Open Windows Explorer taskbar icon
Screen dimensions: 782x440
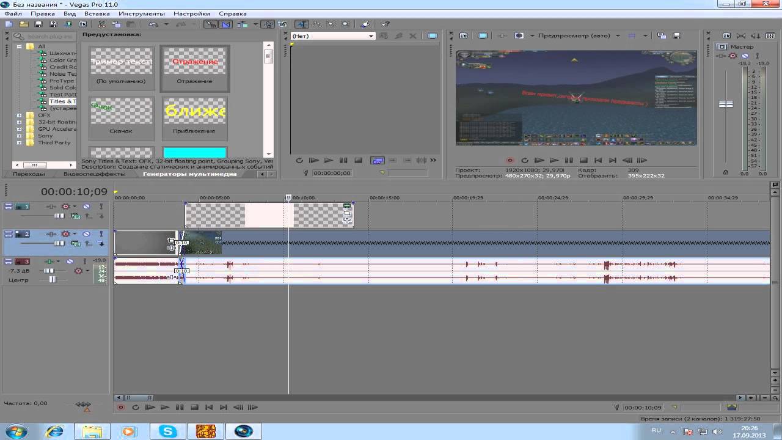point(92,431)
